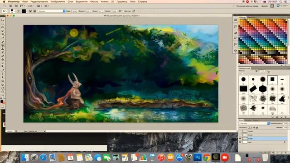The height and width of the screenshot is (163, 290).
Task: Toggle the Все слои (all layers) checkbox
Action: pyautogui.click(x=123, y=11)
